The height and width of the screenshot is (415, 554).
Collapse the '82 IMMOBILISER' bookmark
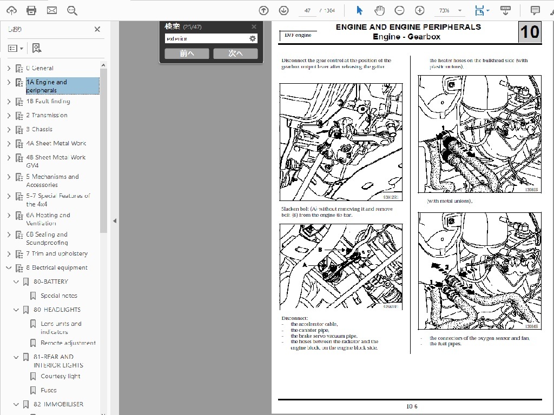(x=16, y=404)
